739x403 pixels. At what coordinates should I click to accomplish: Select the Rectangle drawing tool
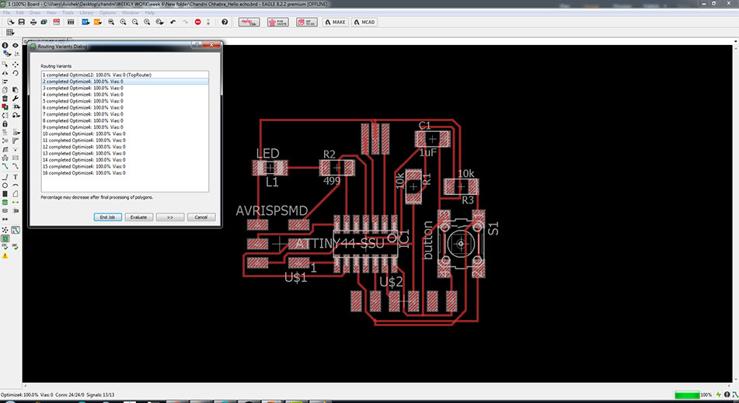tap(5, 194)
